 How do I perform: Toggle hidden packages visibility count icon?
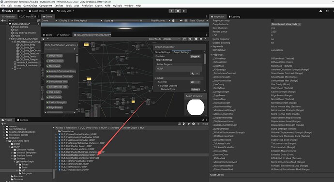click(x=205, y=124)
